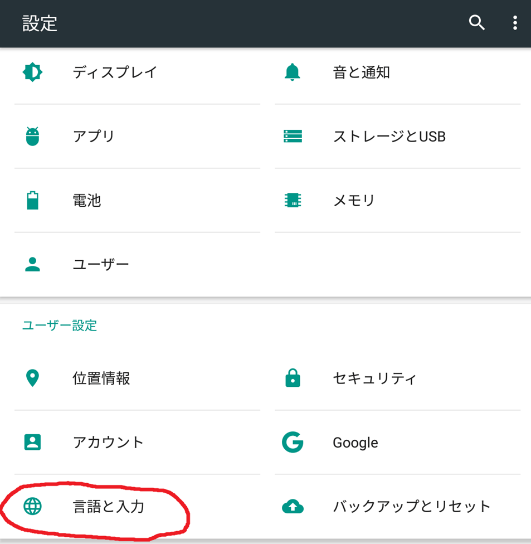Tap the search magnifier icon

(476, 23)
